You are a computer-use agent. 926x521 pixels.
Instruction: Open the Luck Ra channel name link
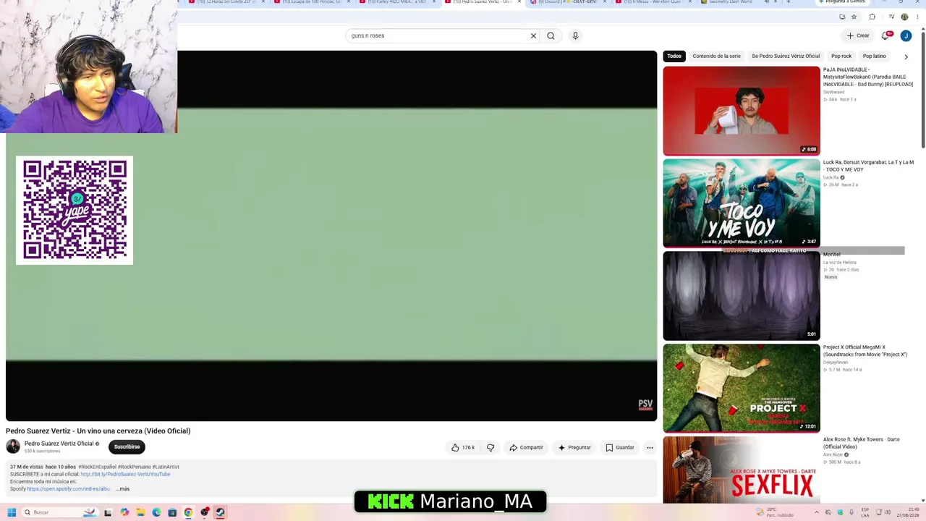pyautogui.click(x=831, y=177)
